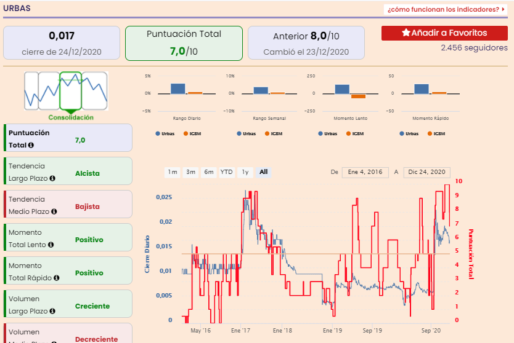Show the All time range
The height and width of the screenshot is (343, 514).
tap(263, 172)
